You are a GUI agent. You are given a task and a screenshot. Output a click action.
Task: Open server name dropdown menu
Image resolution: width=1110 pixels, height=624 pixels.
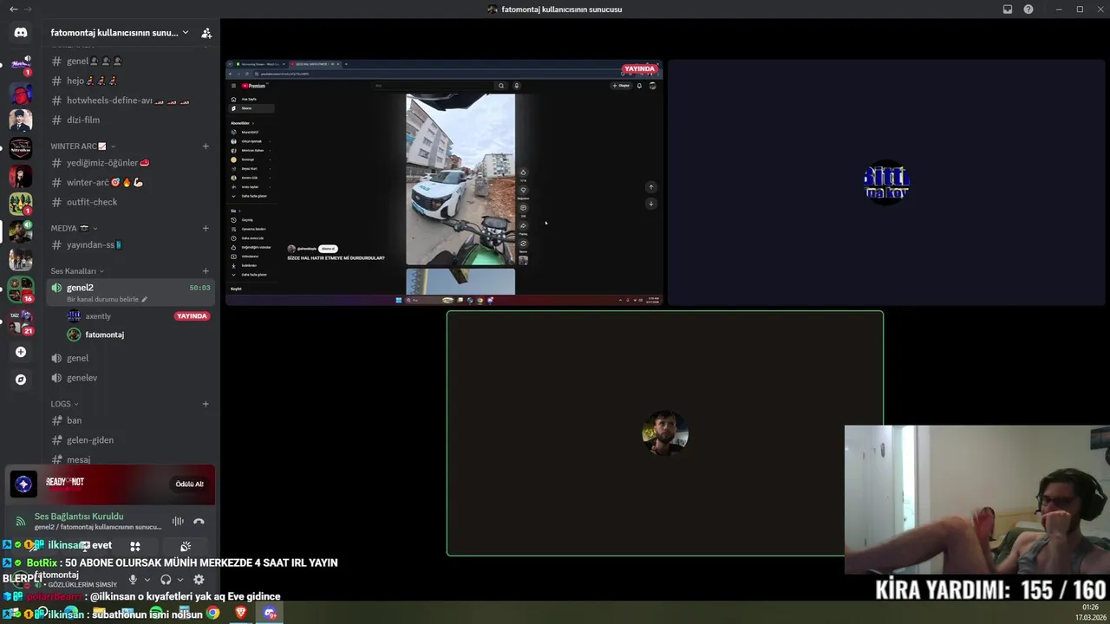pyautogui.click(x=120, y=33)
